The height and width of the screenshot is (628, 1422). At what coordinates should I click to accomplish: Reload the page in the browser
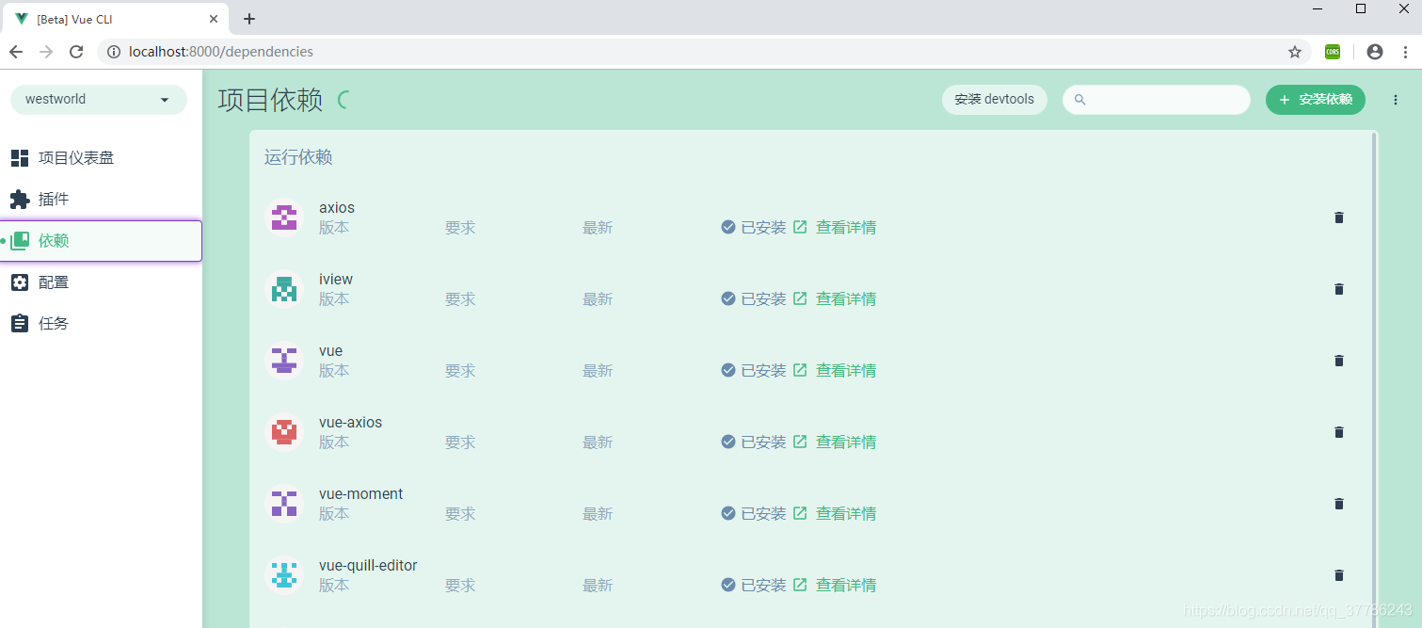tap(76, 52)
